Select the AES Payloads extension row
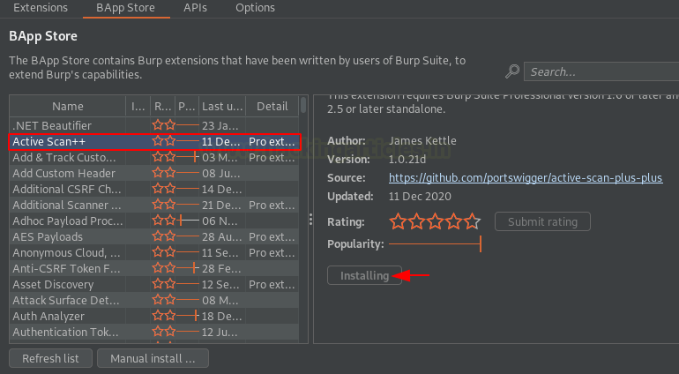 [68, 236]
